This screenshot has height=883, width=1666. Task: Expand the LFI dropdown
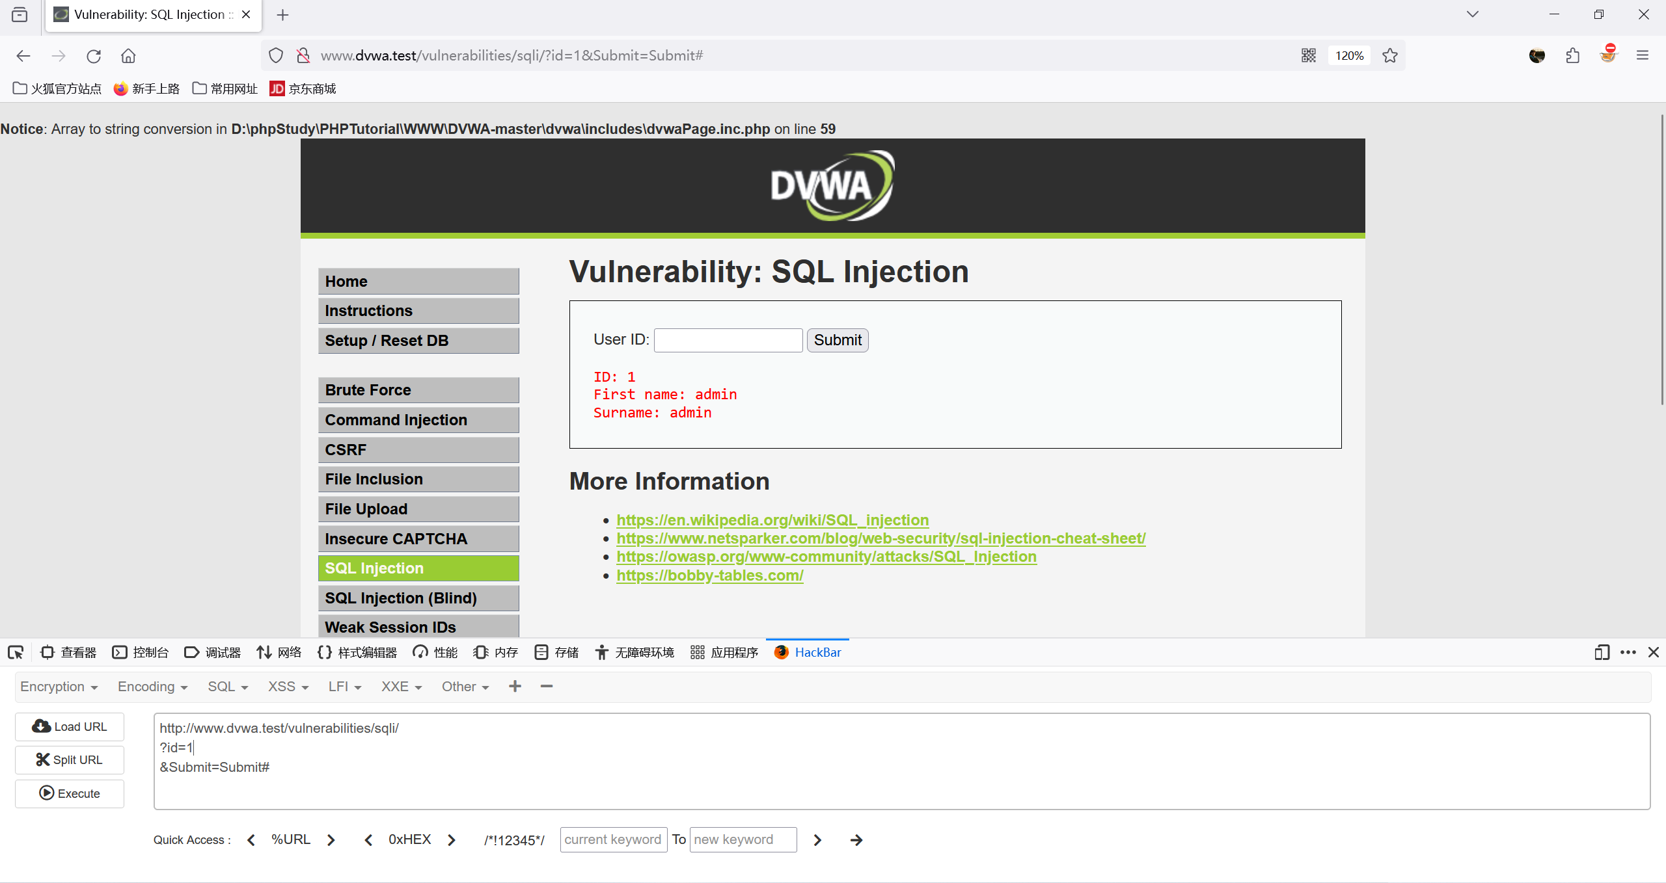tap(344, 687)
